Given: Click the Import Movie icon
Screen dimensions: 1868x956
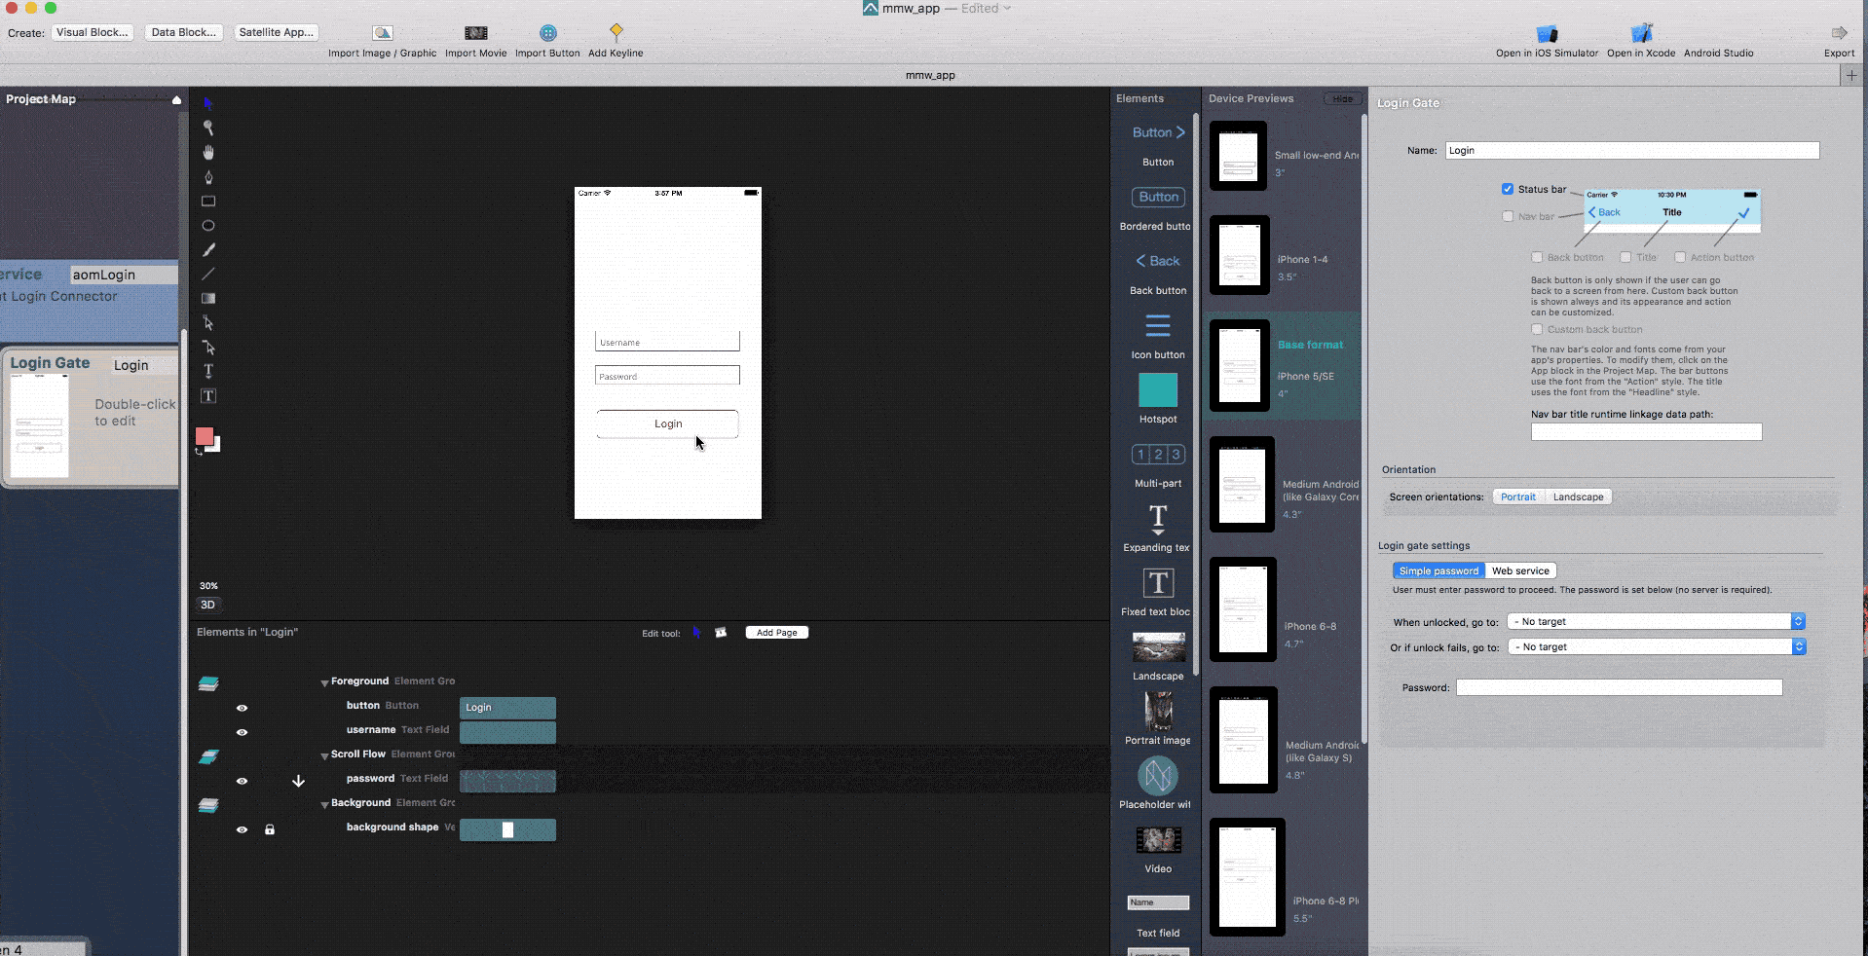Looking at the screenshot, I should tap(476, 33).
